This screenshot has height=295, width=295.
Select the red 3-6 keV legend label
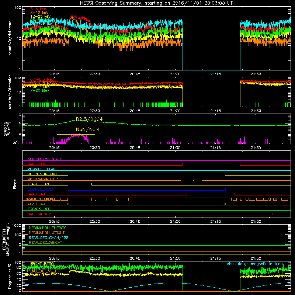click(38, 9)
